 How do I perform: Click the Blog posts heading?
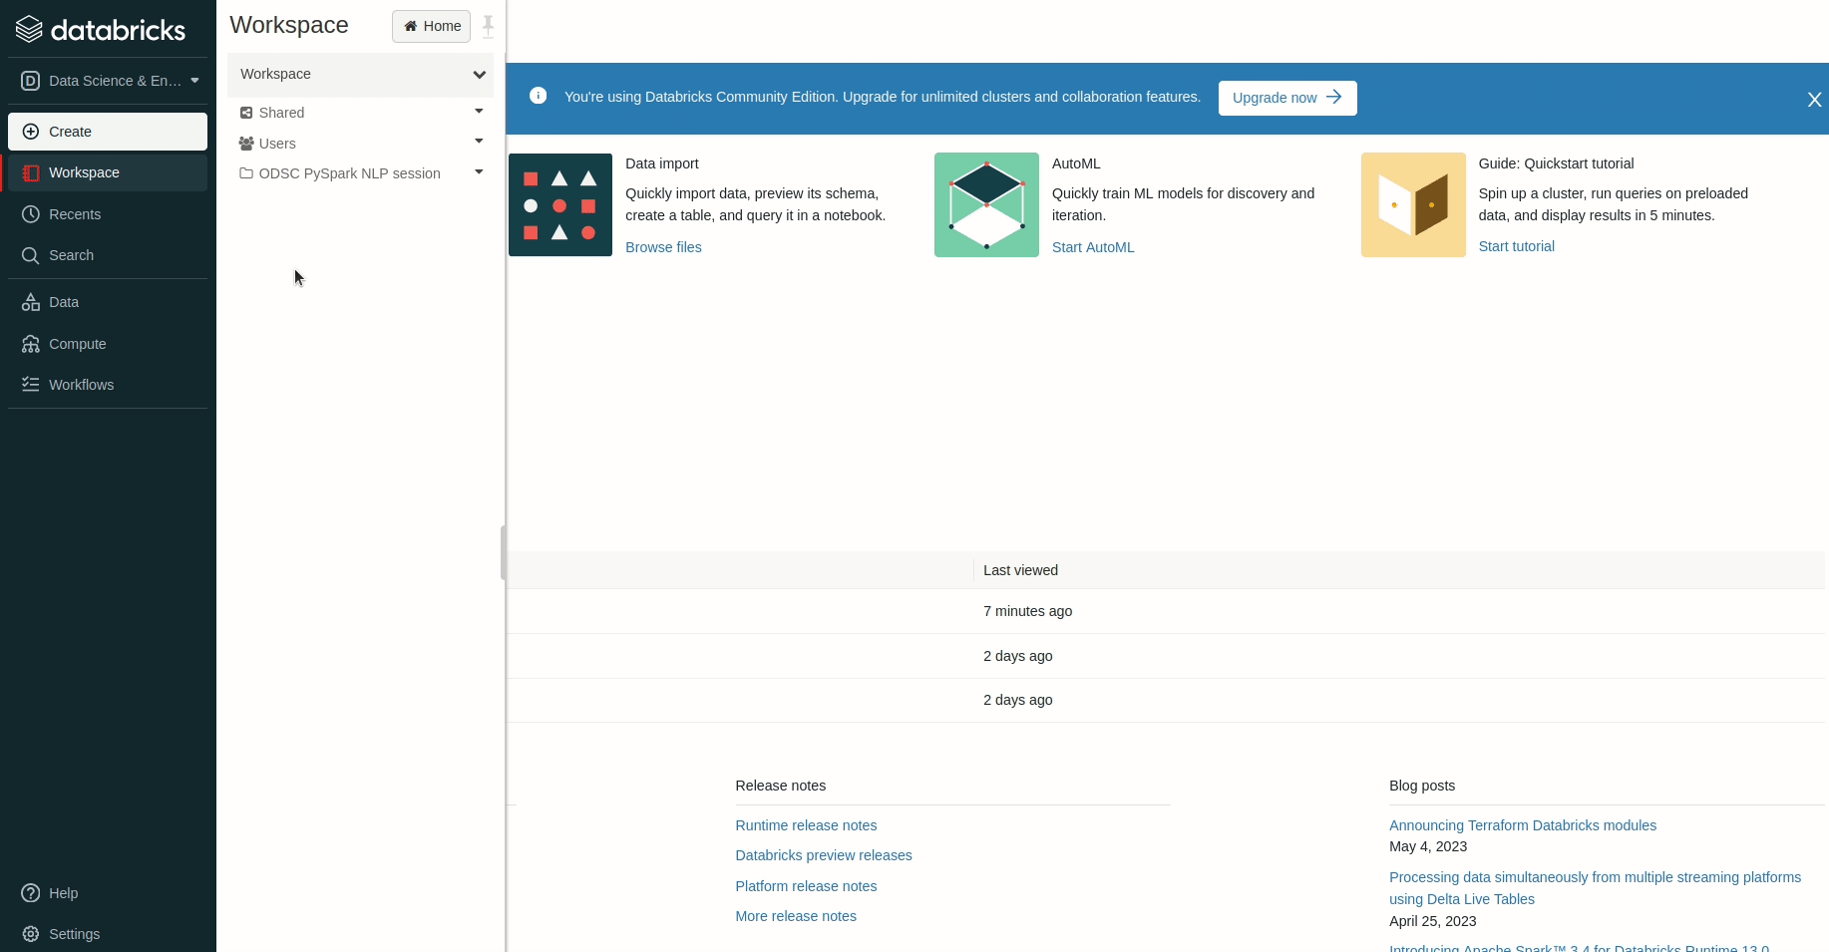coord(1422,786)
